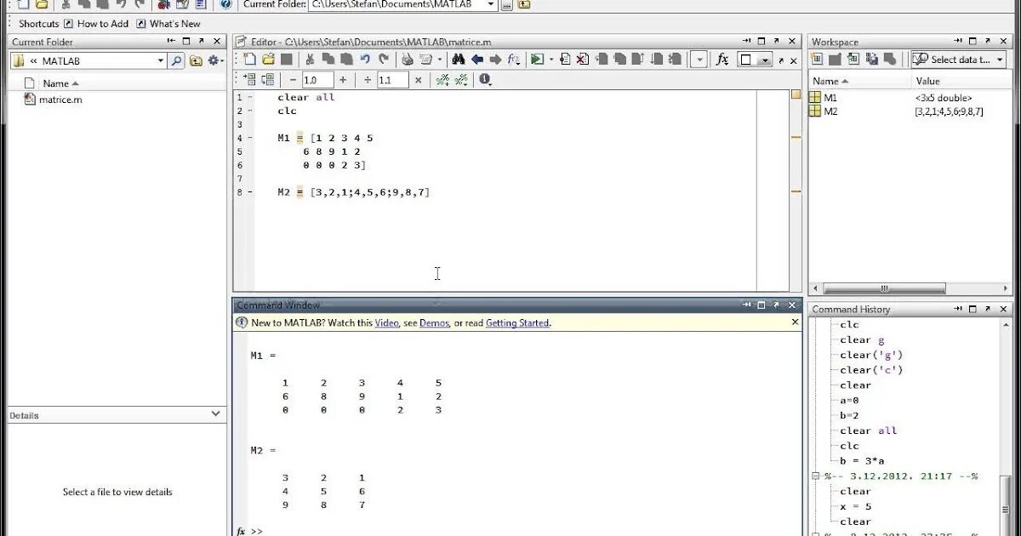The height and width of the screenshot is (536, 1021).
Task: Click Back blue arrow in Editor toolbar
Action: 477,60
